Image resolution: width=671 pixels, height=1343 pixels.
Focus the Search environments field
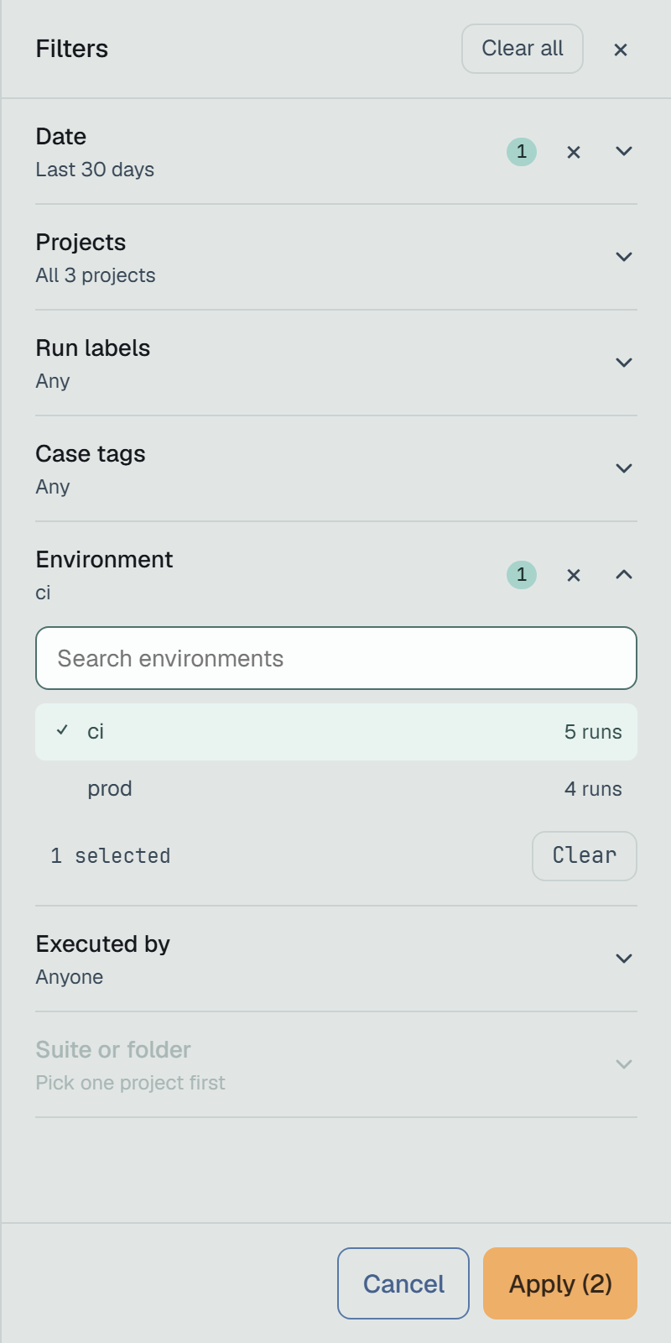click(336, 658)
